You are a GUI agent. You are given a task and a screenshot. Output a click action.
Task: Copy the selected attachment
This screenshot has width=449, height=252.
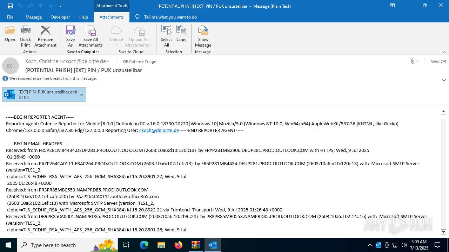click(181, 34)
